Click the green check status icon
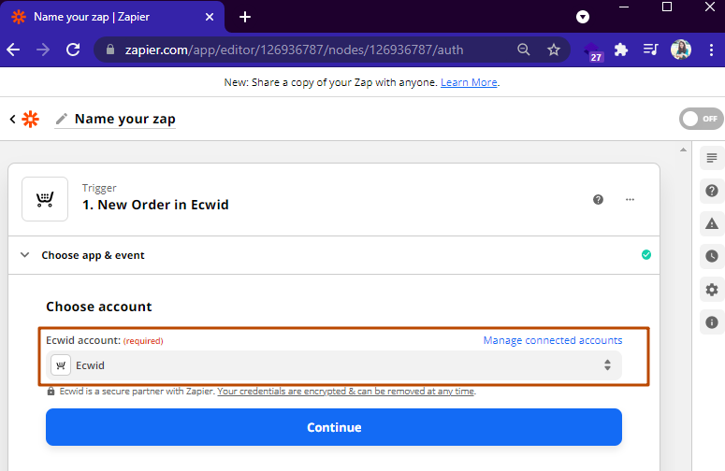The height and width of the screenshot is (471, 725). (645, 255)
